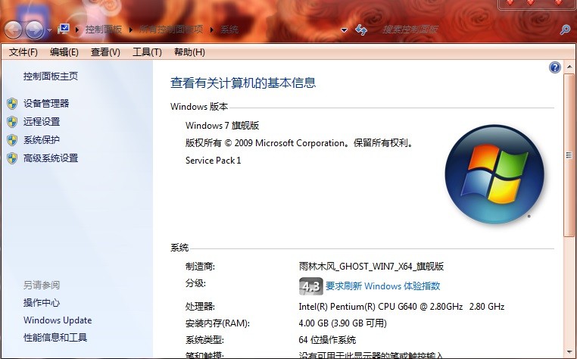Image resolution: width=577 pixels, height=359 pixels.
Task: Click the shield icon next to 设备管理器
Action: (12, 104)
